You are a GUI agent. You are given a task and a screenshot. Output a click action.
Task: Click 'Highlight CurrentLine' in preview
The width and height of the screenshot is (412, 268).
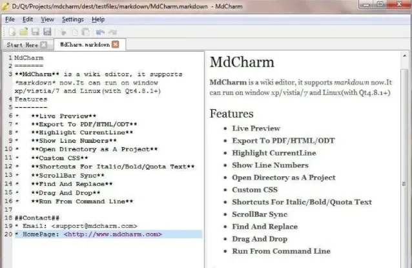pos(274,153)
